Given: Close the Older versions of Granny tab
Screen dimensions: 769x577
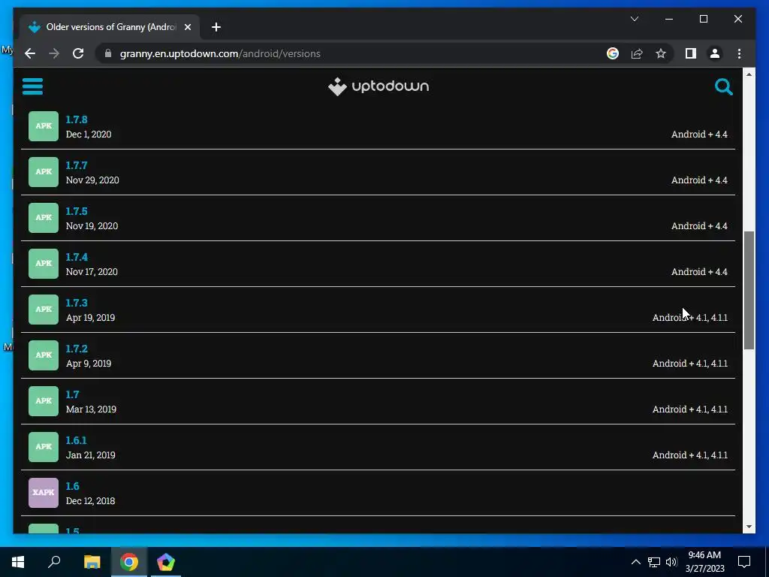Looking at the screenshot, I should point(187,27).
